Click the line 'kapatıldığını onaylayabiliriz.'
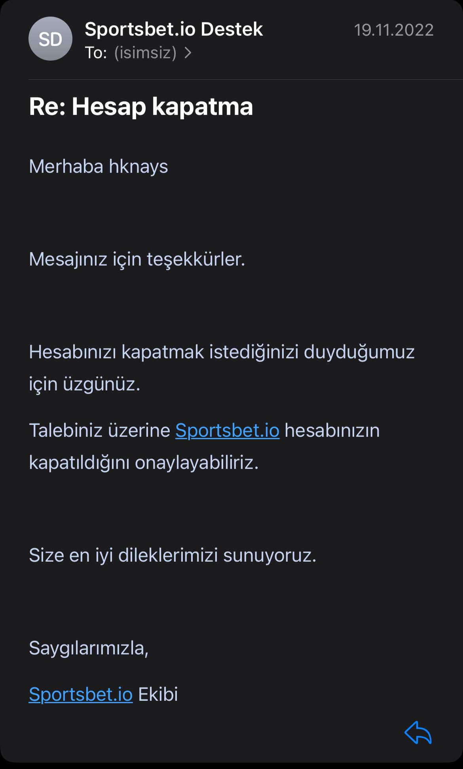The image size is (463, 769). pos(144,463)
